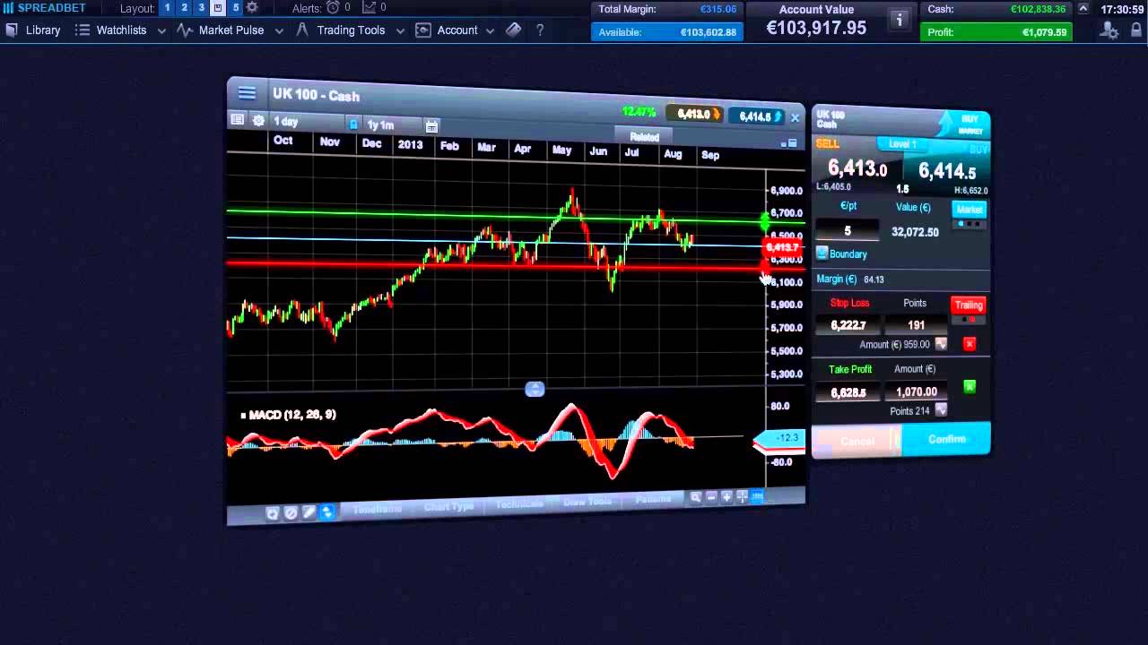Click the circular reset icon in chart footer
Screen dimensions: 1148x645
[x=273, y=513]
